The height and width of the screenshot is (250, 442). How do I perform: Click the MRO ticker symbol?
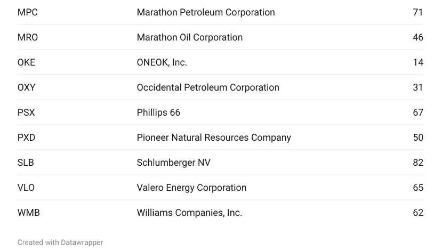point(28,37)
